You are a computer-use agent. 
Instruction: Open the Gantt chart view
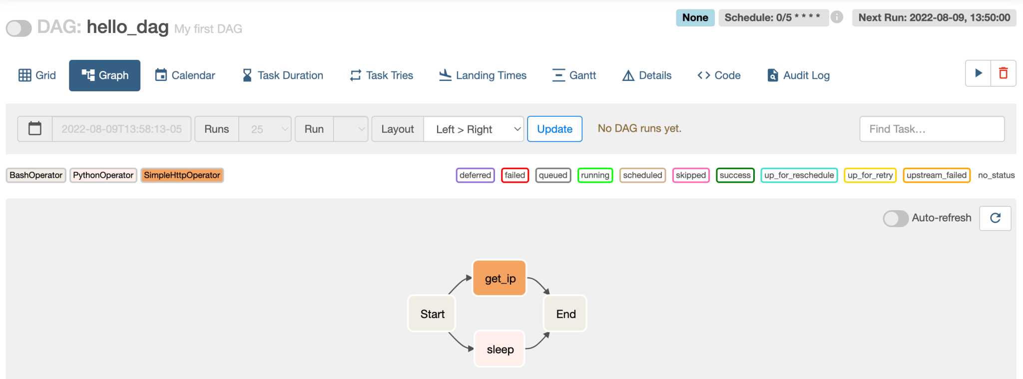574,75
